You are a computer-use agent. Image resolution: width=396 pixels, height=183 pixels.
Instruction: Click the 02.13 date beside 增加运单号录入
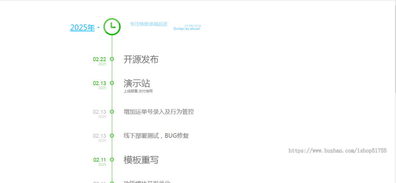click(100, 112)
